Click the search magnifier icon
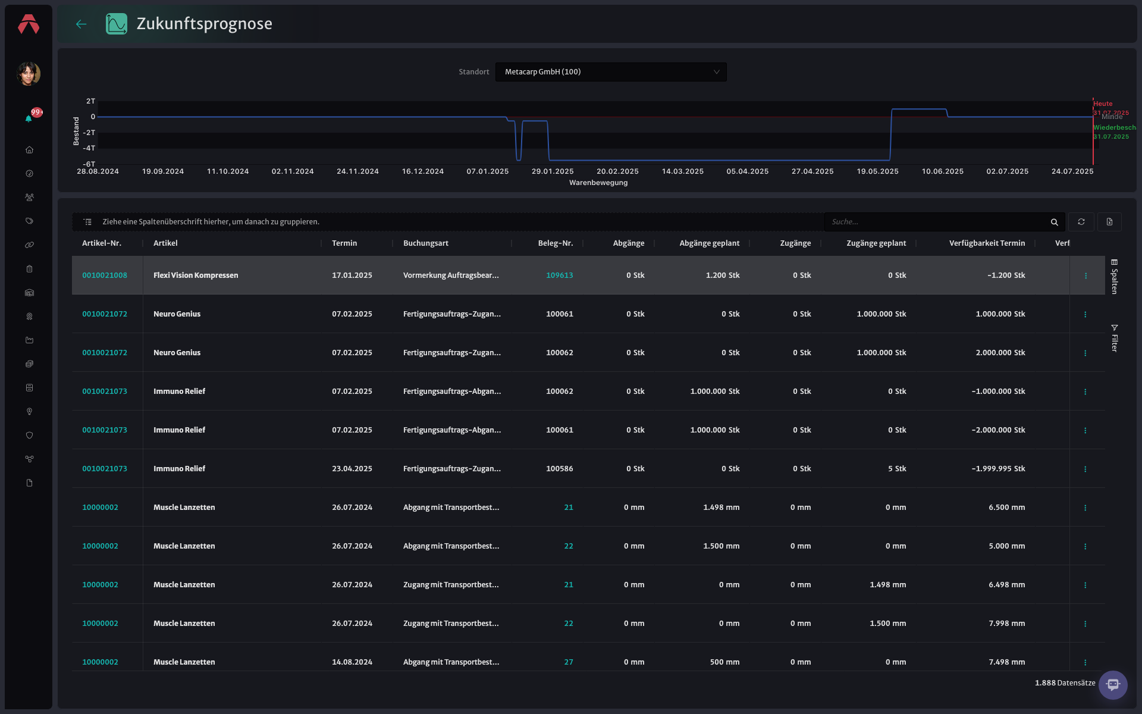This screenshot has height=714, width=1142. point(1055,222)
